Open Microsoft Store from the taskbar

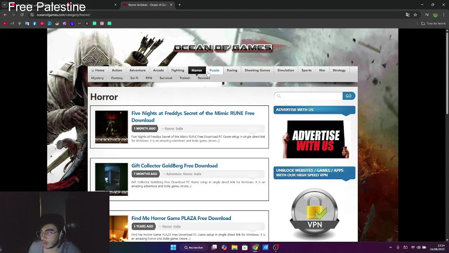click(x=245, y=247)
